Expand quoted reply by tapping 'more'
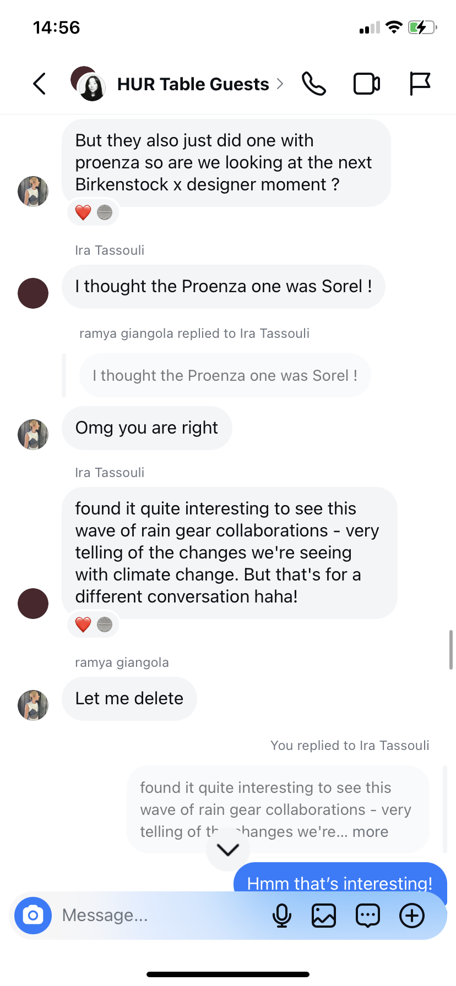Screen dimensions: 456x986 370,832
